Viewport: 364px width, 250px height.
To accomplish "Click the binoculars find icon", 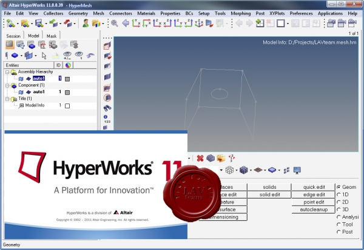I will [x=107, y=108].
